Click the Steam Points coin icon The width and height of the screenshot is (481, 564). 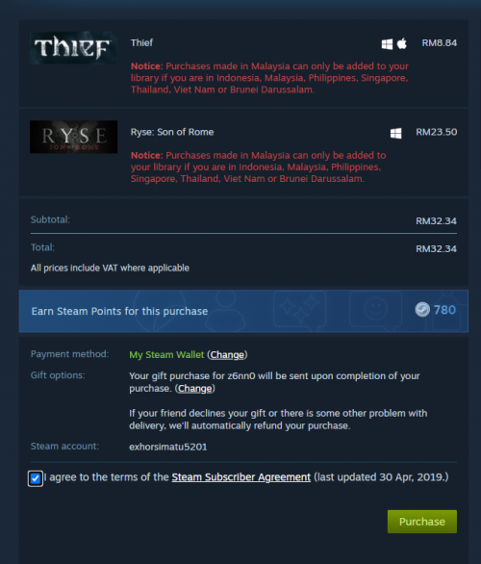point(422,309)
